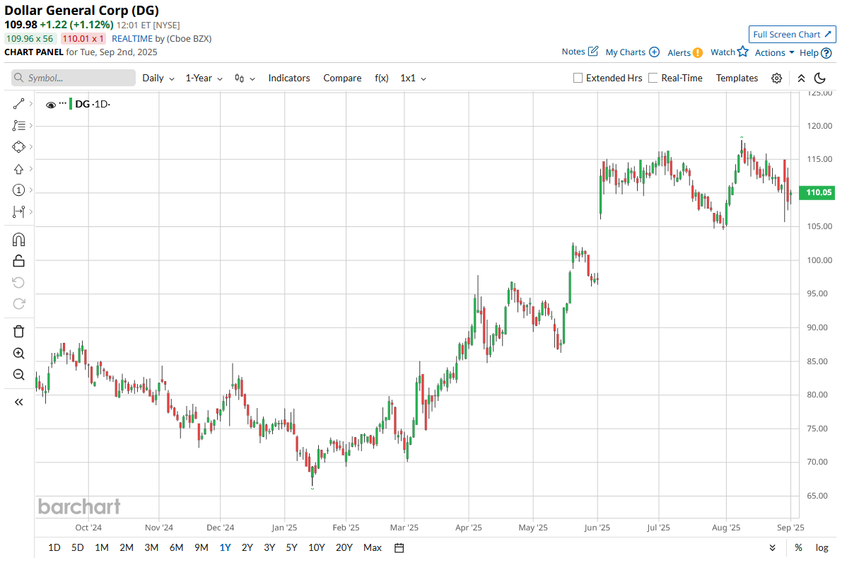Screen dimensions: 847x587
Task: Select the trend line drawing tool
Action: (18, 104)
